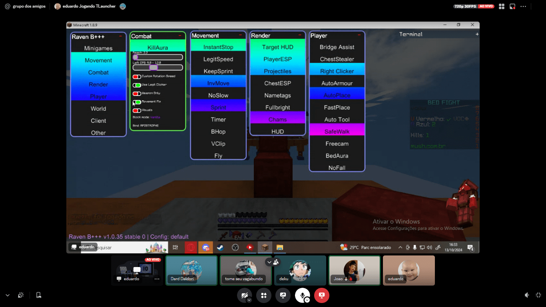Mute the microphone in call controls
Image resolution: width=546 pixels, height=307 pixels.
coord(302,295)
